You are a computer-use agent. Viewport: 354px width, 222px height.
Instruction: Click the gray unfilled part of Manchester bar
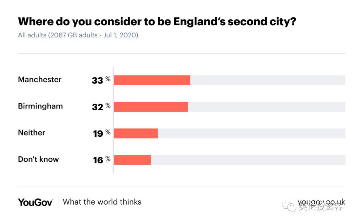(x=267, y=80)
